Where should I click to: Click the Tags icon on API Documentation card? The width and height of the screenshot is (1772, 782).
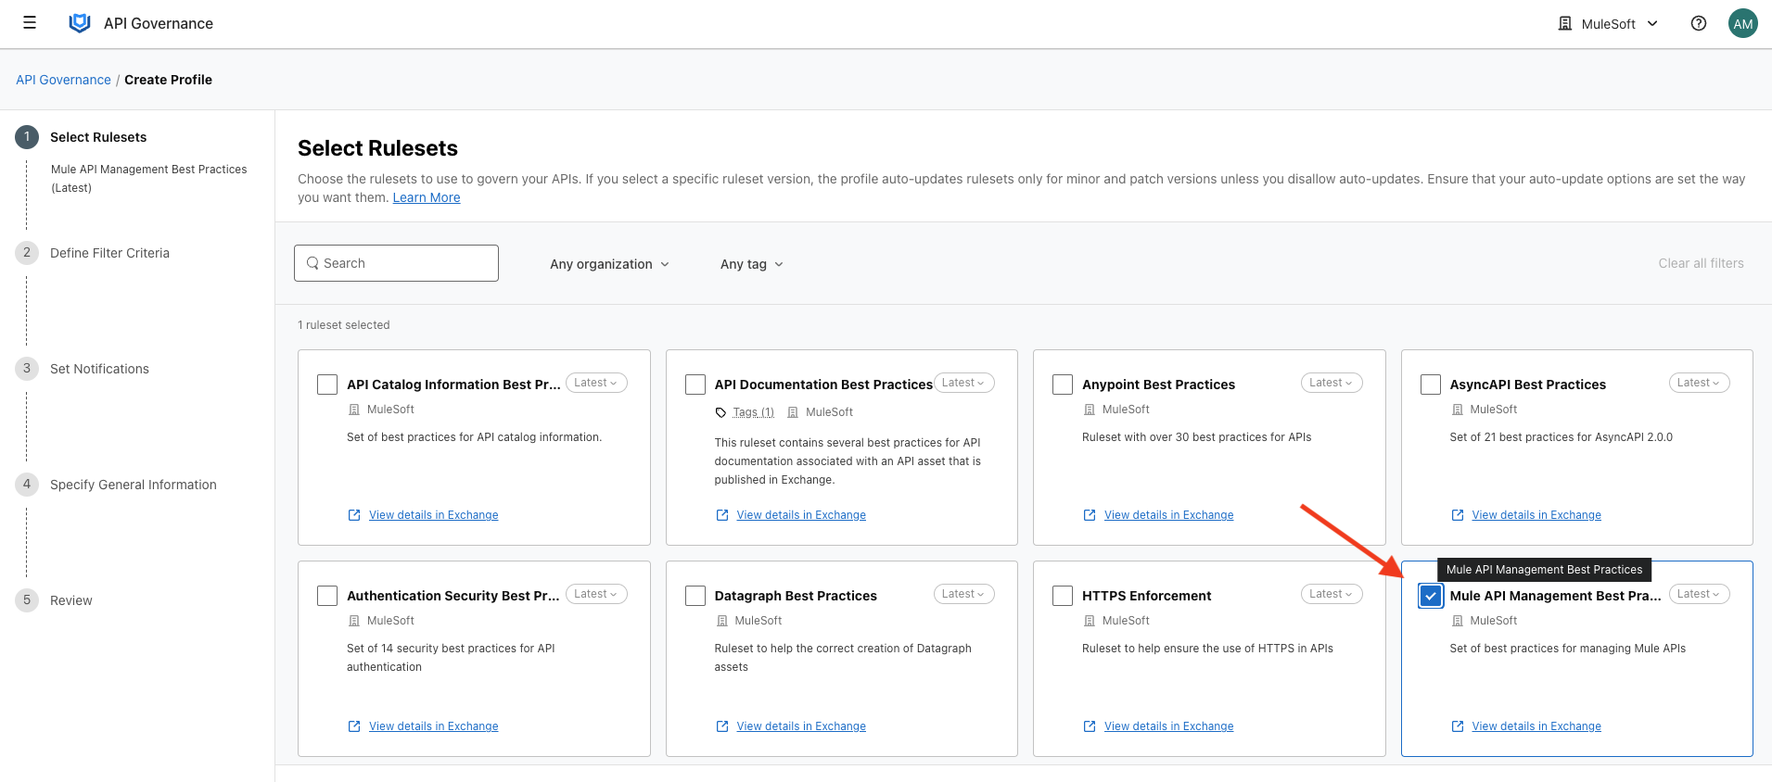[x=720, y=412]
